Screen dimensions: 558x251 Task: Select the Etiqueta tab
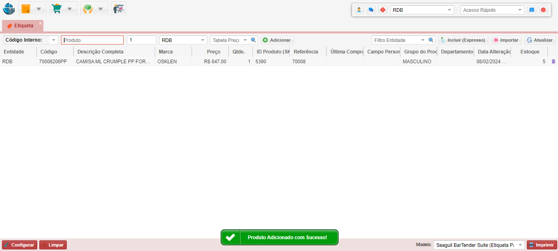point(23,26)
